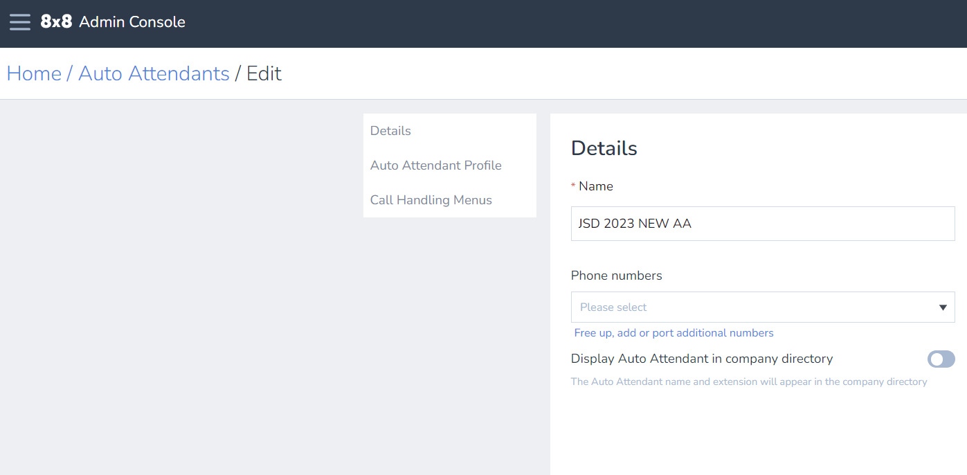Viewport: 967px width, 475px height.
Task: Expand the Phone numbers dropdown arrow
Action: (x=943, y=307)
